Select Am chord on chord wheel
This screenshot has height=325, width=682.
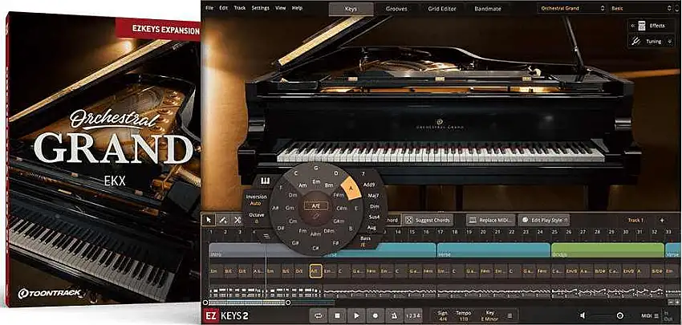(302, 185)
